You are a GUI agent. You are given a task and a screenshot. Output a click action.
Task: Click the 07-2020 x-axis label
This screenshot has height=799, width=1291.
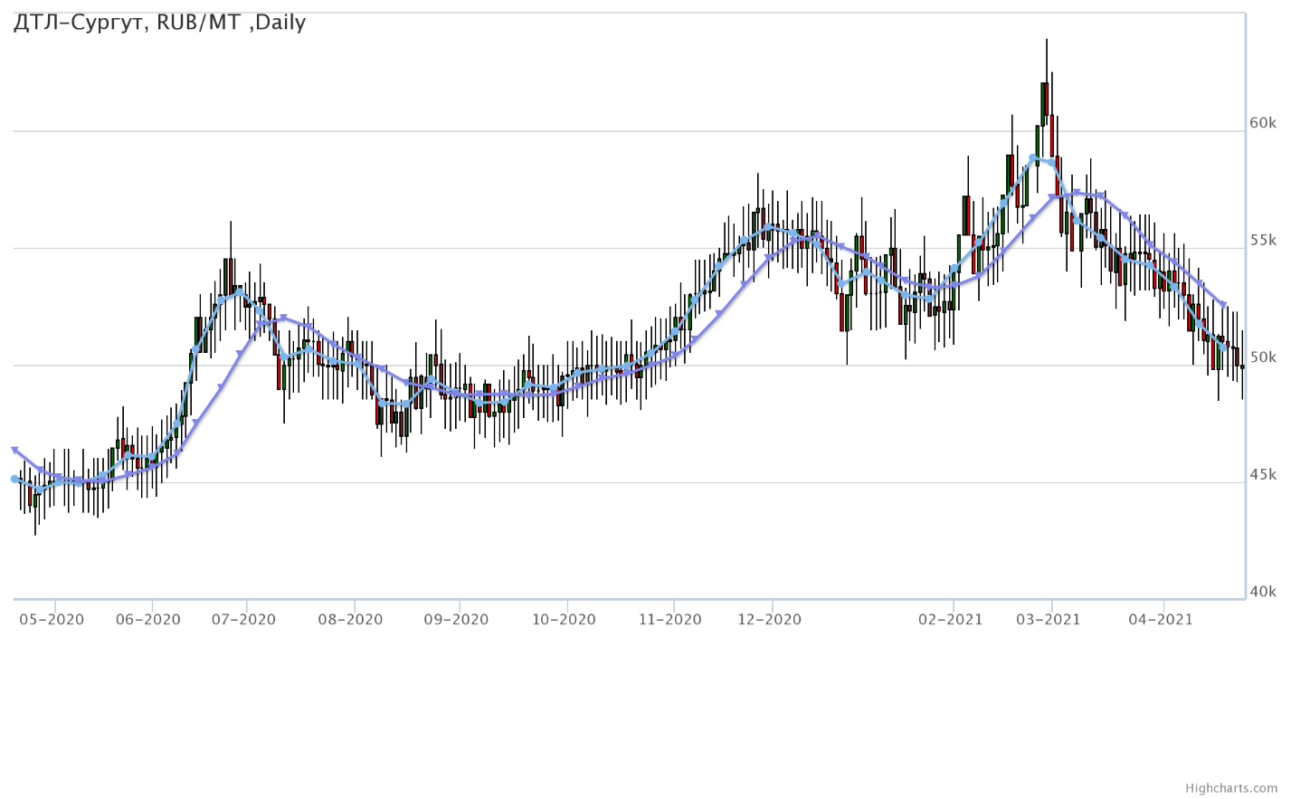coord(244,620)
